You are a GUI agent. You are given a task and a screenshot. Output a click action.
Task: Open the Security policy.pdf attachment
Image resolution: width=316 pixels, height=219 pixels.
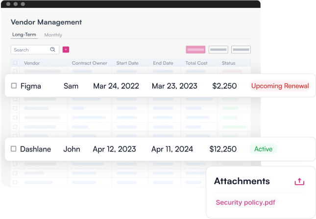pyautogui.click(x=245, y=202)
